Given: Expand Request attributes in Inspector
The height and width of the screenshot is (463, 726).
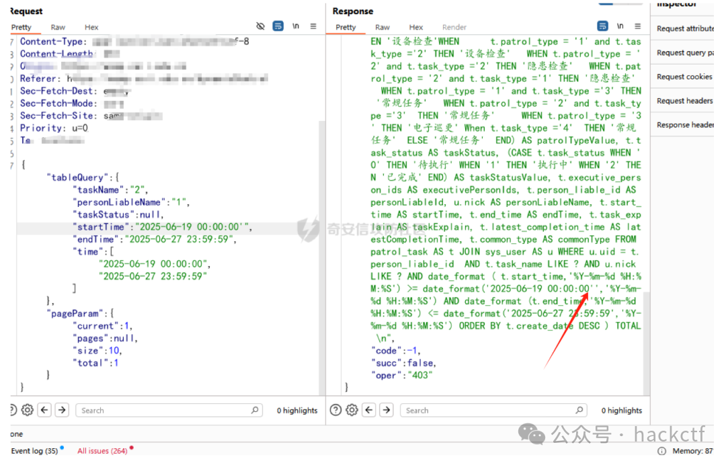Looking at the screenshot, I should [x=685, y=28].
